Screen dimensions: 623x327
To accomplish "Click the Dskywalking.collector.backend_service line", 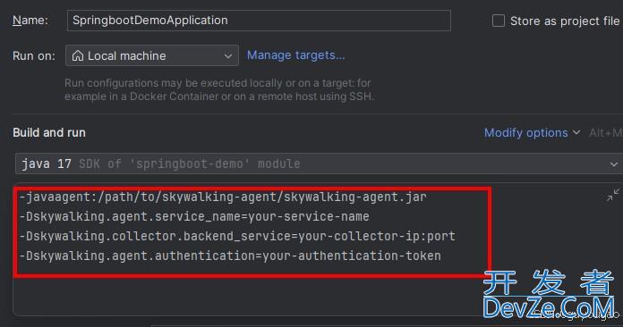I will pyautogui.click(x=237, y=236).
